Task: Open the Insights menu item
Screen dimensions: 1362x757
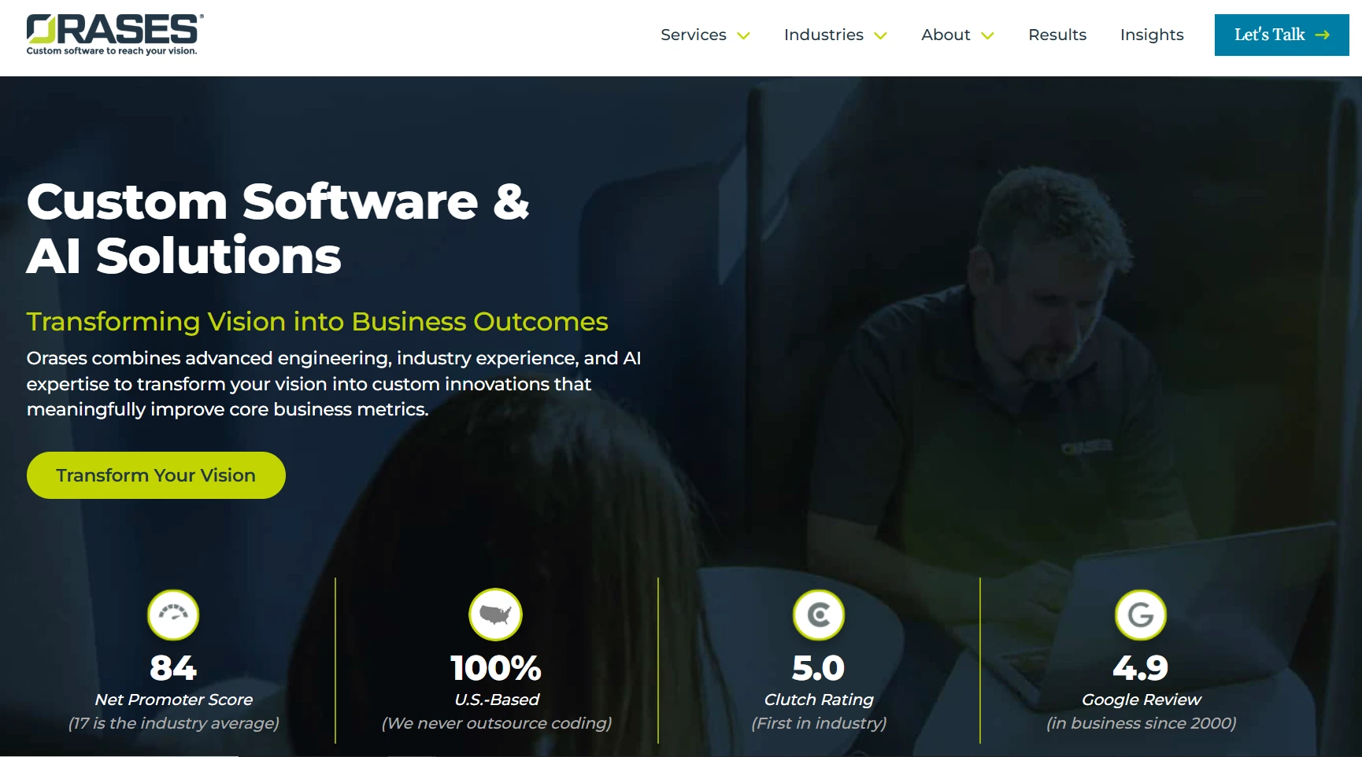Action: [1152, 35]
